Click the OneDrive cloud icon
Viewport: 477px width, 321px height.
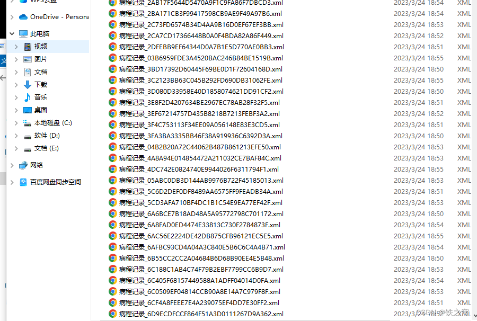[23, 17]
